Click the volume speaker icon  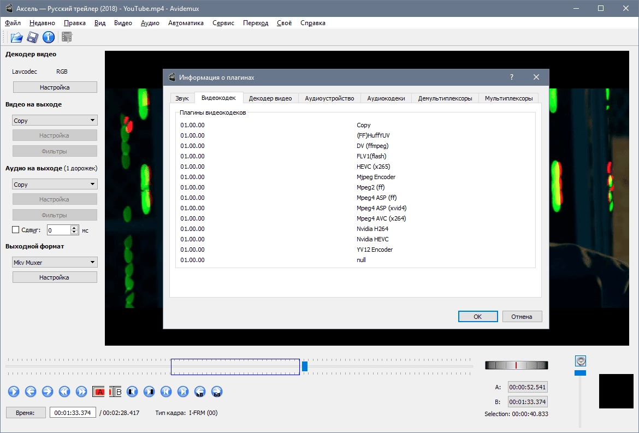(581, 361)
